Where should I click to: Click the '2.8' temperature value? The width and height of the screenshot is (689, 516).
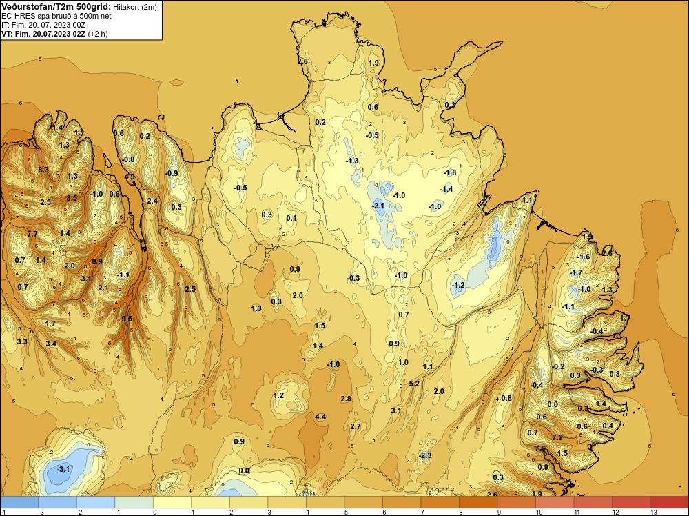pyautogui.click(x=346, y=399)
